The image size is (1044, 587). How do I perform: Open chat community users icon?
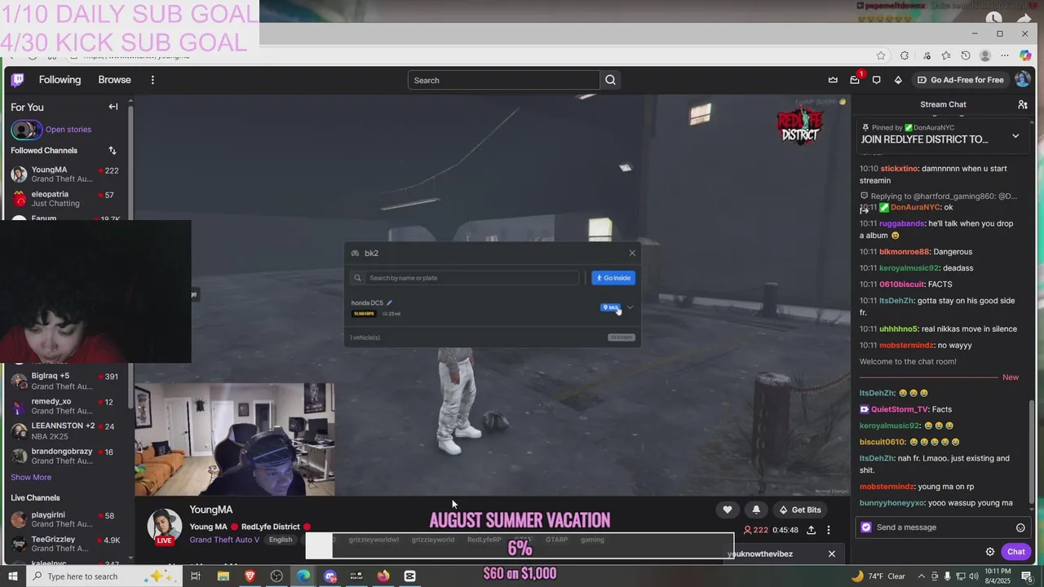[x=1023, y=104]
